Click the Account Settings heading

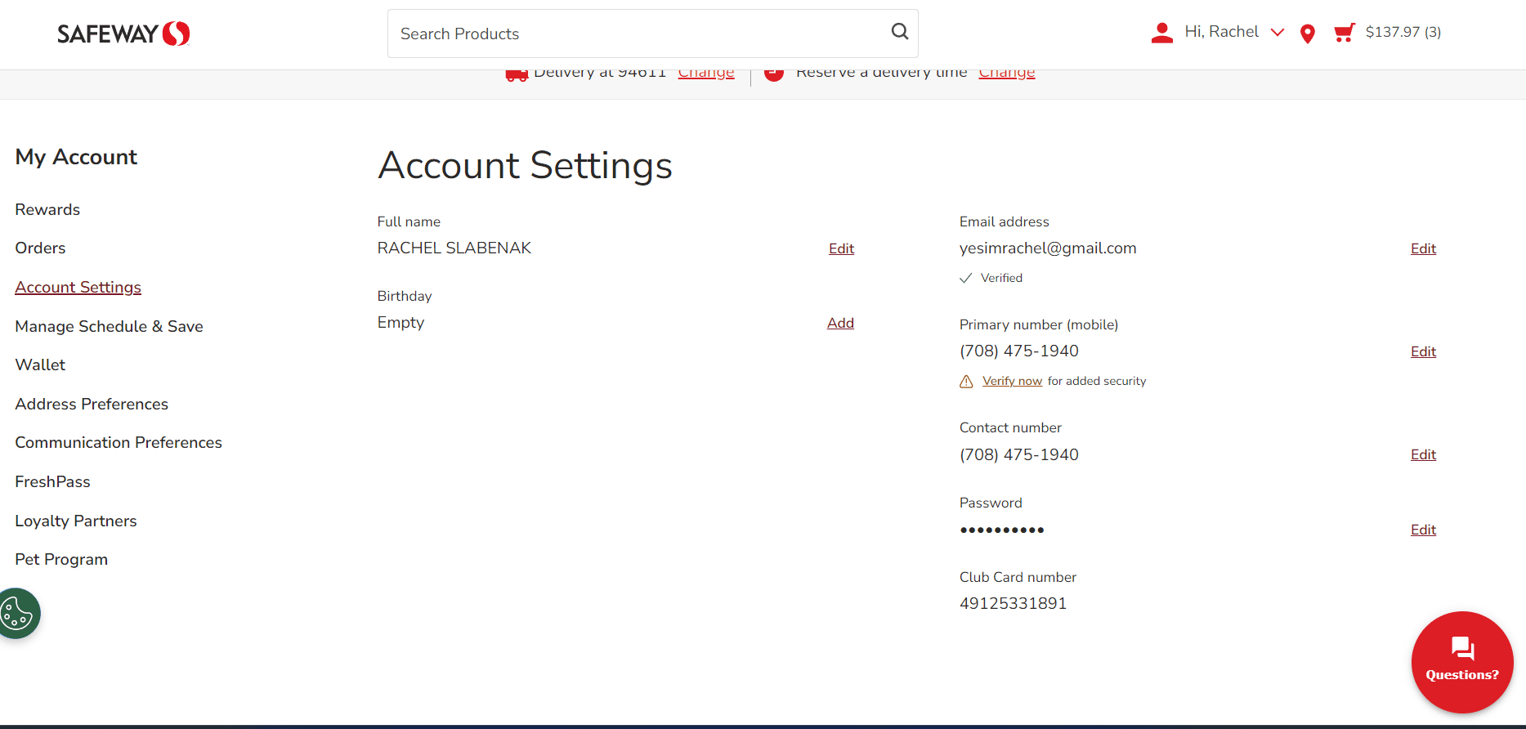pos(526,166)
